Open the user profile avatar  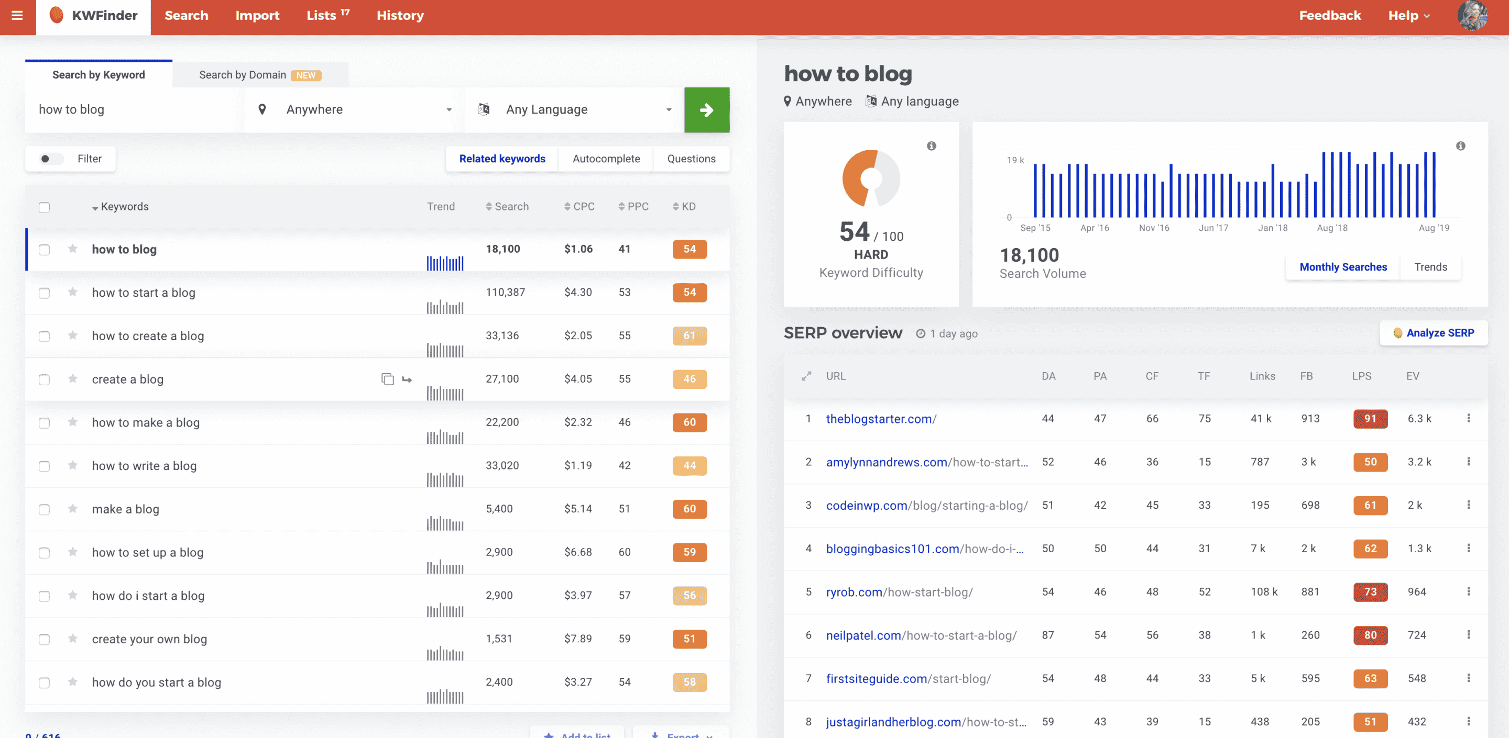point(1472,16)
